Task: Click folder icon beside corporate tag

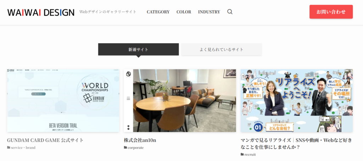Action: click(125, 148)
